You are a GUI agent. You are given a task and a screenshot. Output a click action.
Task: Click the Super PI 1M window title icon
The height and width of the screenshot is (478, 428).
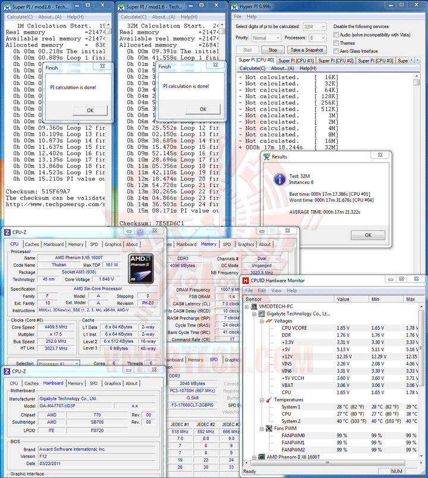coord(7,7)
